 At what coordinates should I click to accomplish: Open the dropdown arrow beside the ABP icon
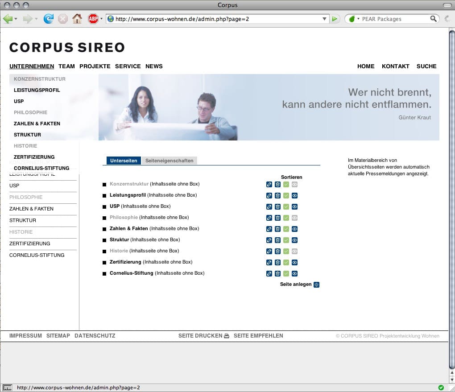102,19
